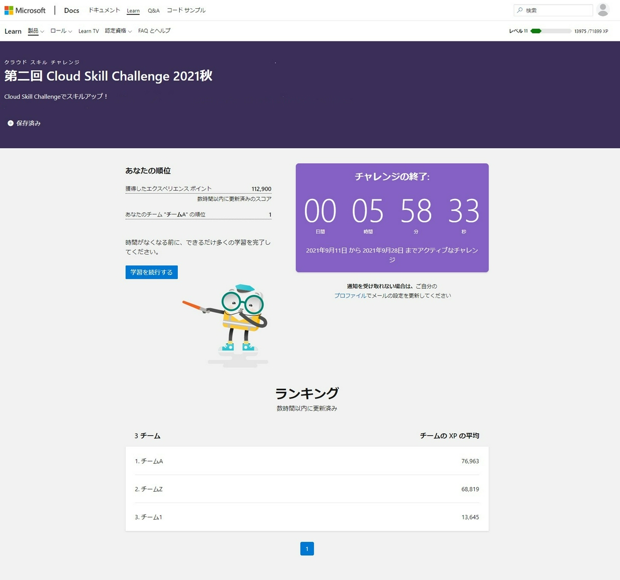Click the 第二回 Cloud Skill Challenge 2021秋 title
Screen dimensions: 620x580
[109, 76]
